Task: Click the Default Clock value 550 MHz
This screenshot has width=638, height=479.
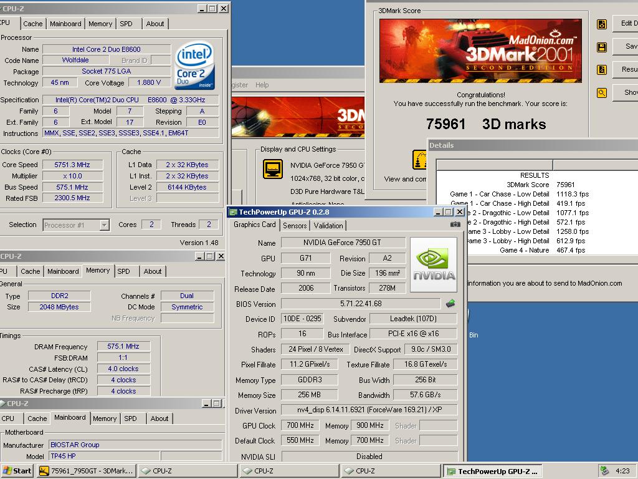Action: click(x=300, y=440)
